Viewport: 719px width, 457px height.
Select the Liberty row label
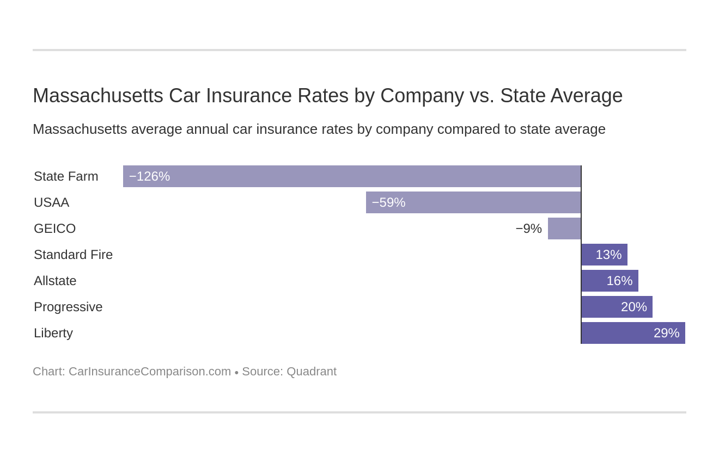pos(53,333)
